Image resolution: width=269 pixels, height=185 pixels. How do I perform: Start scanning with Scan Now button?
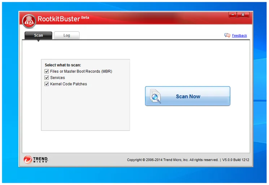coord(188,96)
